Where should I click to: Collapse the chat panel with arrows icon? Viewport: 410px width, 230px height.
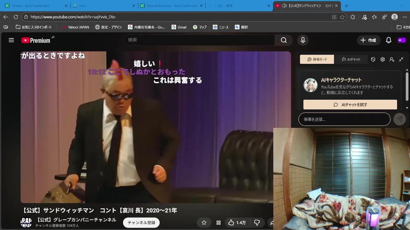coord(401,59)
